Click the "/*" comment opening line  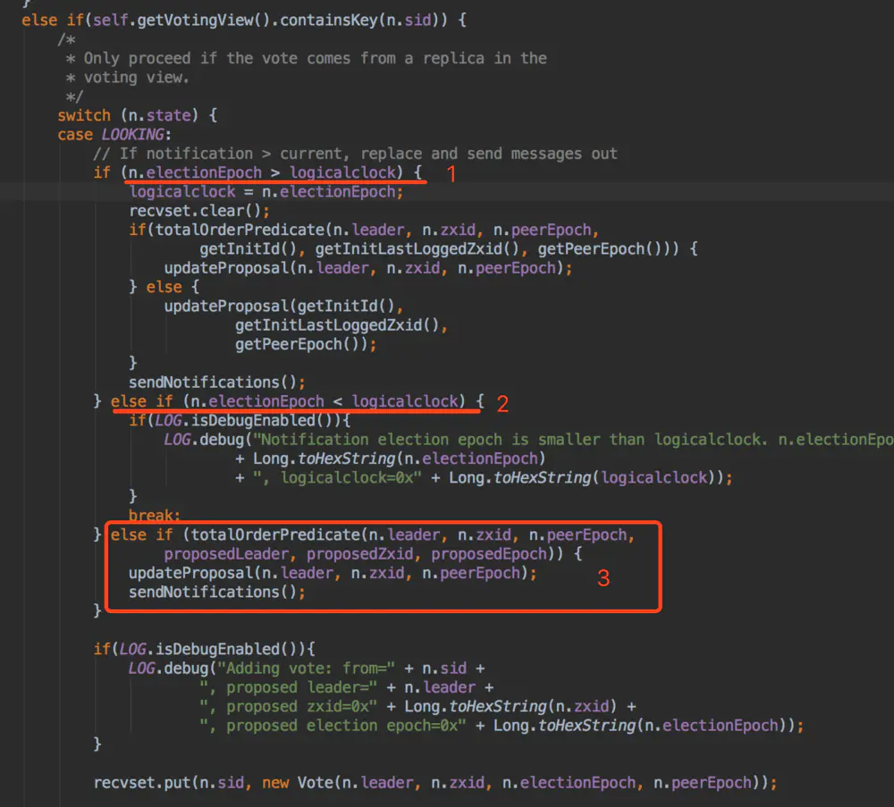67,40
